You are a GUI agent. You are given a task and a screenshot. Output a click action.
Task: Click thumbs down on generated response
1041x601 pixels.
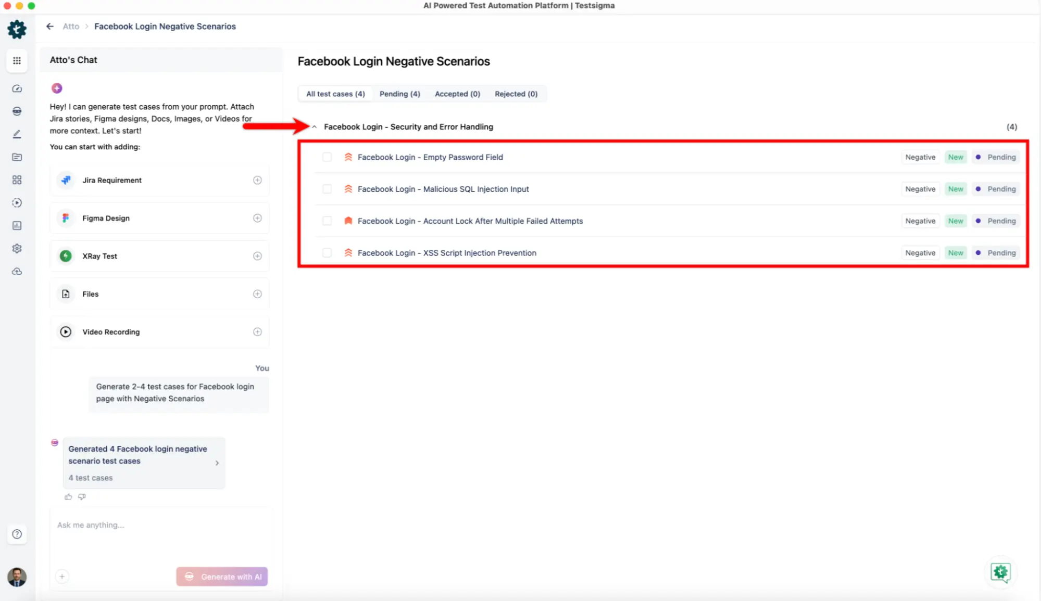82,496
